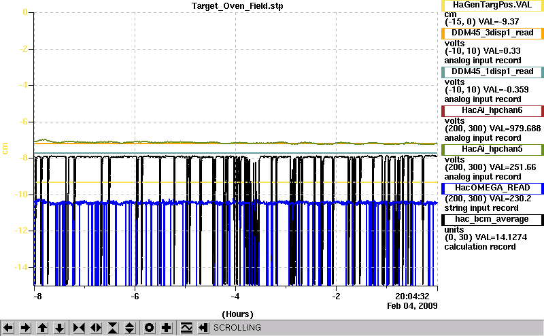Pan the plot left with left arrow
The image size is (544, 336).
8,328
